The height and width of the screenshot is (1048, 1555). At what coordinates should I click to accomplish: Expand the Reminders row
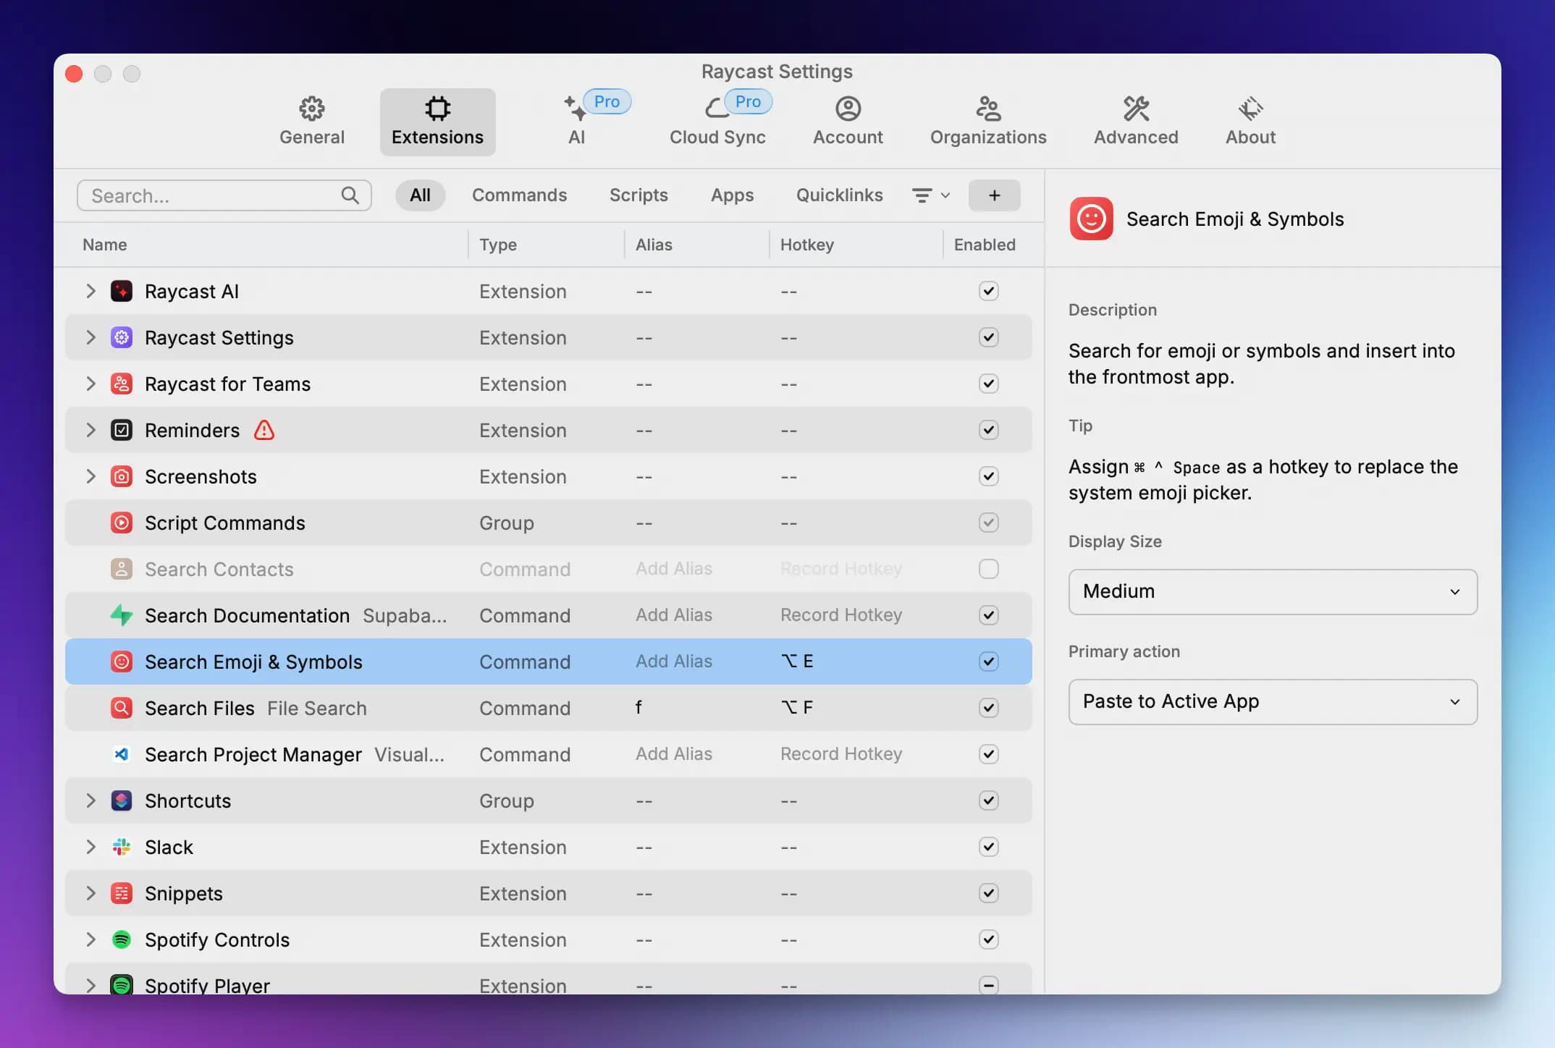pos(90,430)
